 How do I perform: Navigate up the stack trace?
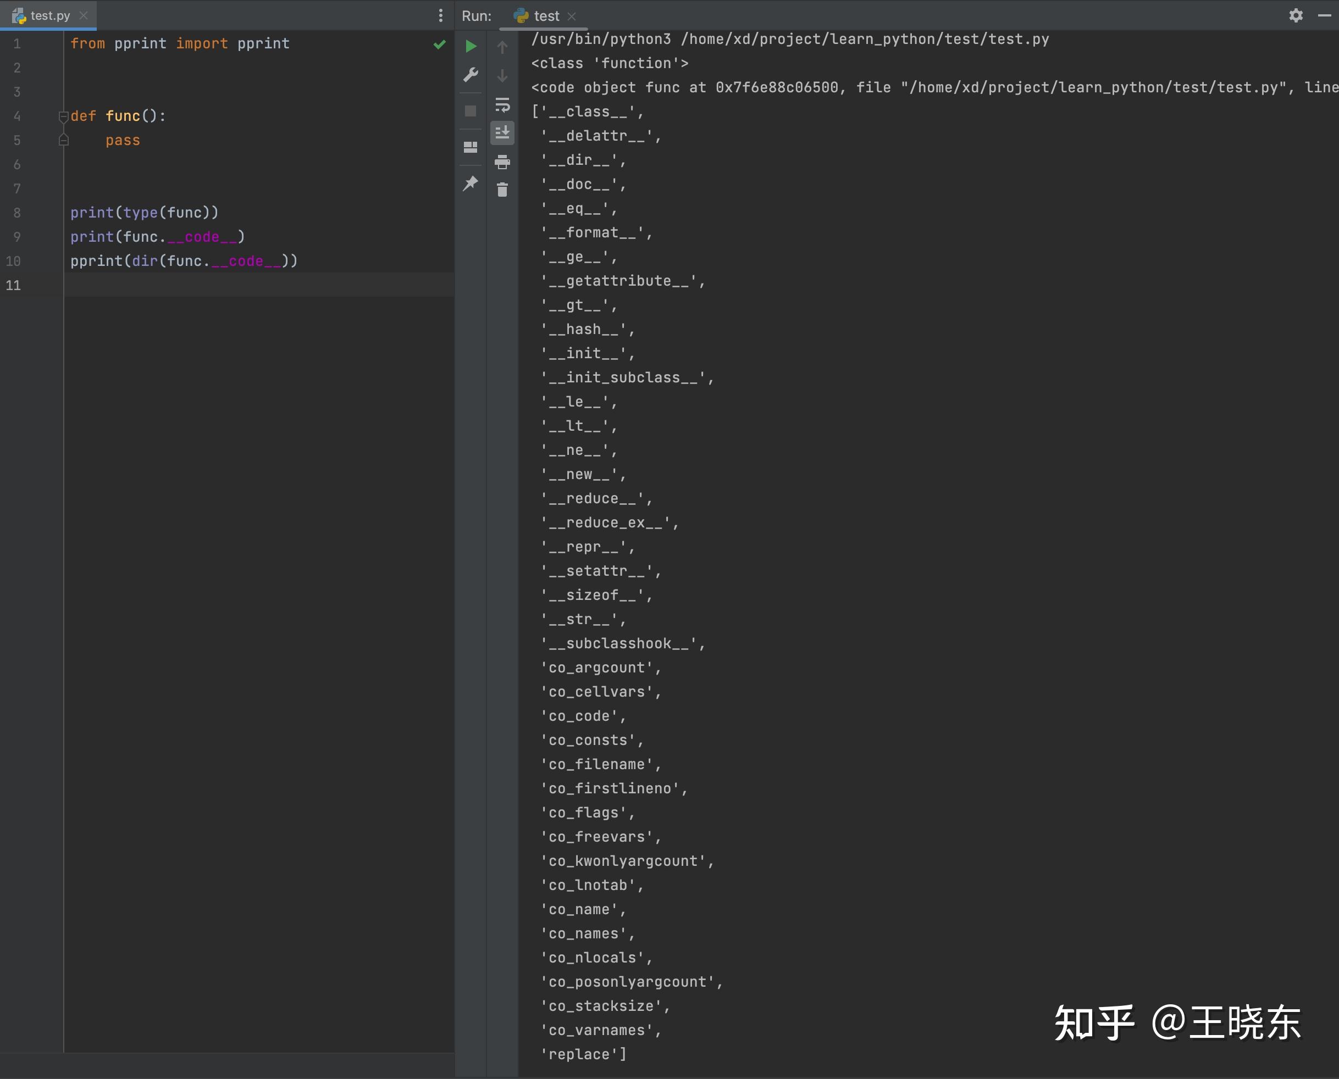(x=502, y=46)
